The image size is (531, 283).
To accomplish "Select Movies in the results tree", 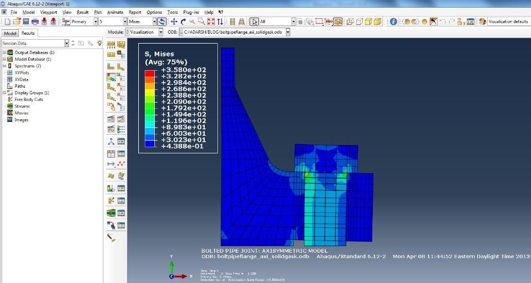I will coord(22,113).
